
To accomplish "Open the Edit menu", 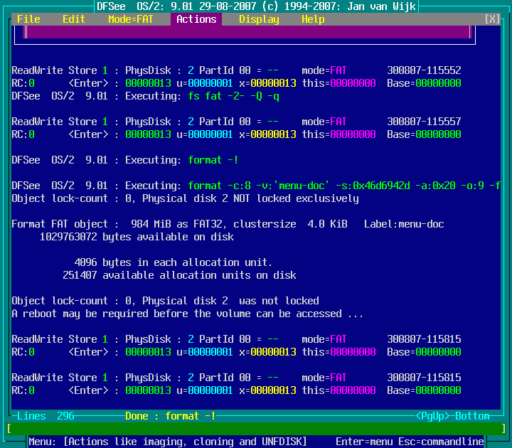I will point(74,19).
